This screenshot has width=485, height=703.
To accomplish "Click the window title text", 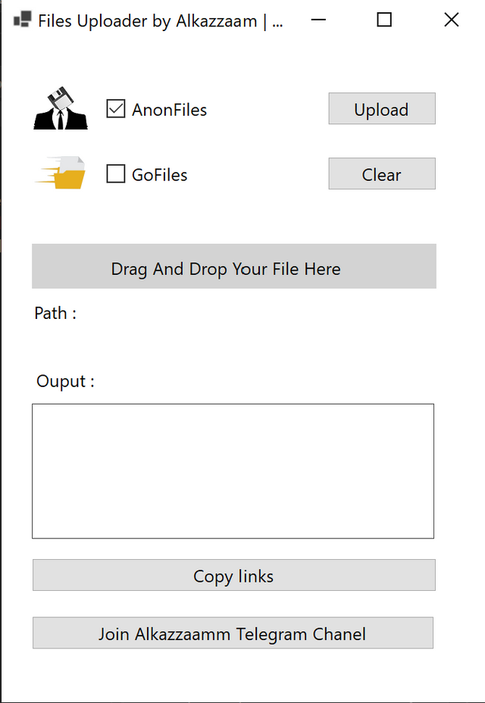I will coord(161,21).
